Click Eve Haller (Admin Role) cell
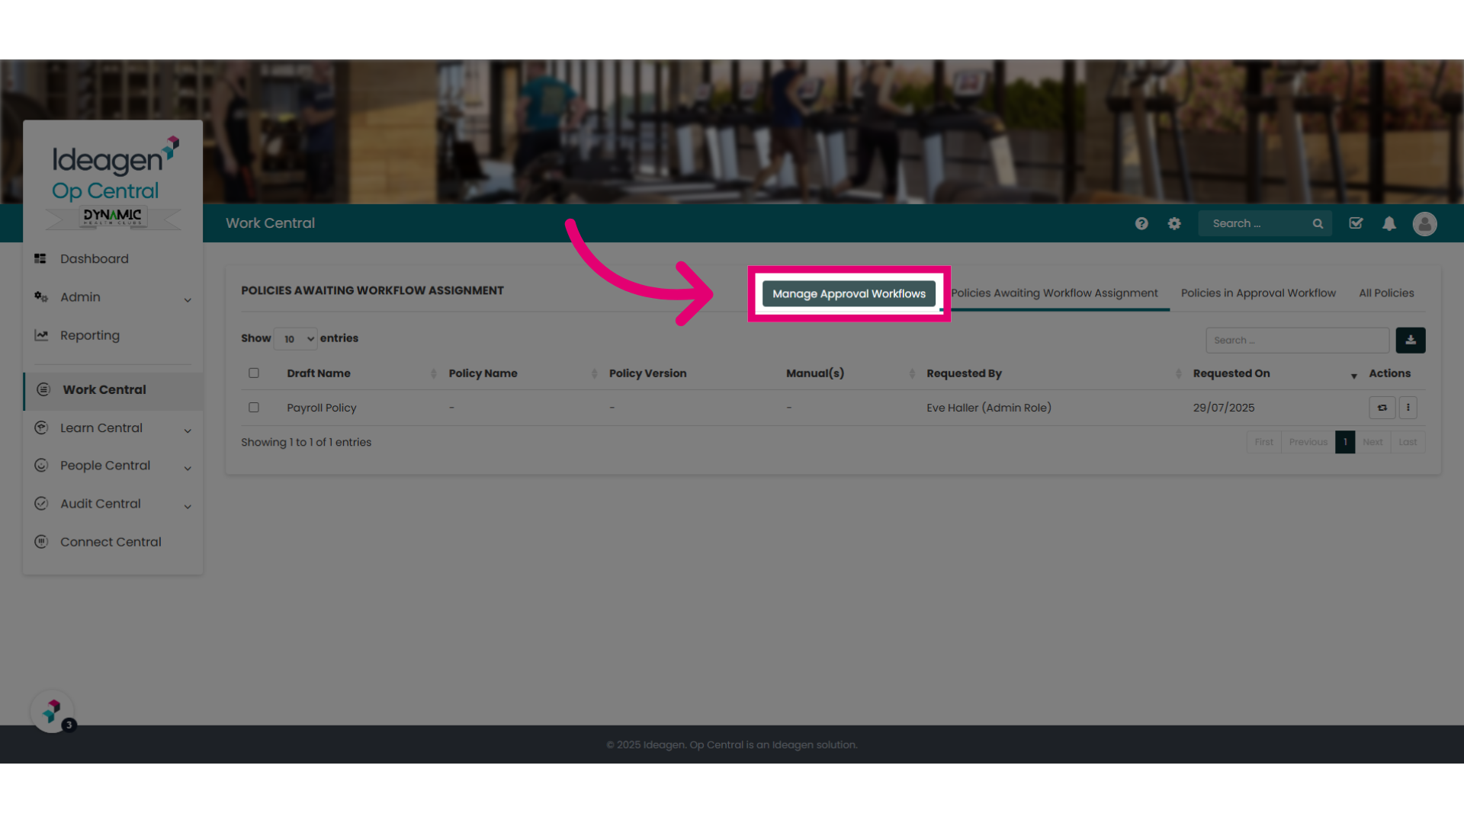This screenshot has width=1464, height=823. coord(989,408)
